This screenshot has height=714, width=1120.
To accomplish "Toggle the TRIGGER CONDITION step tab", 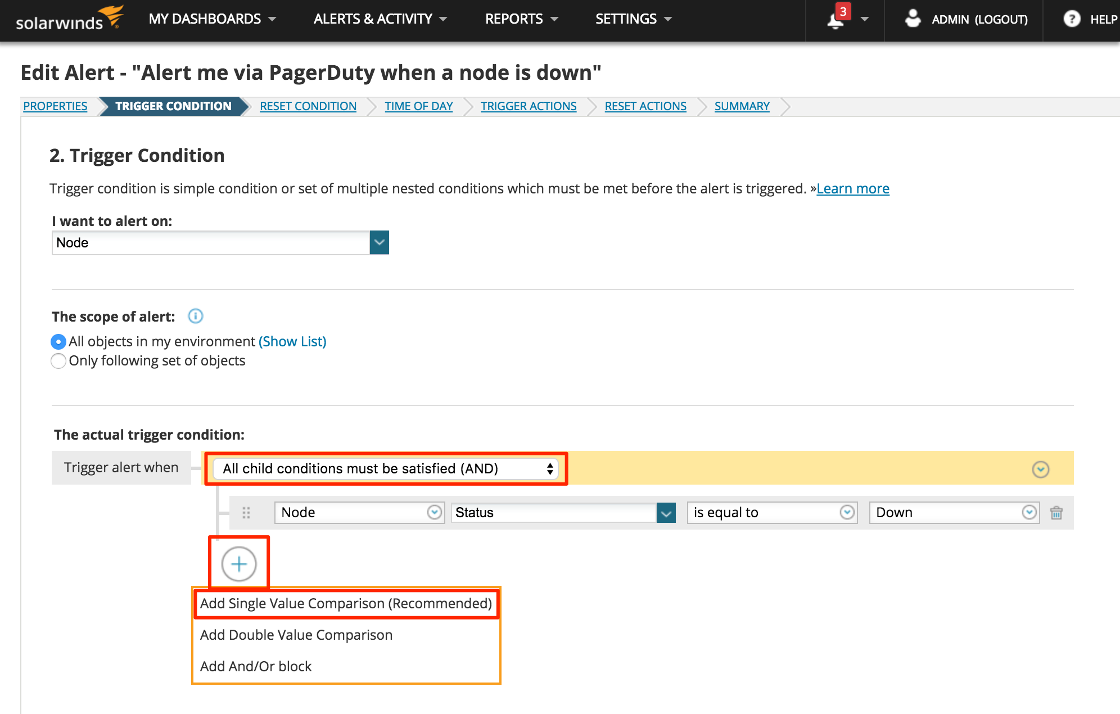I will 171,106.
